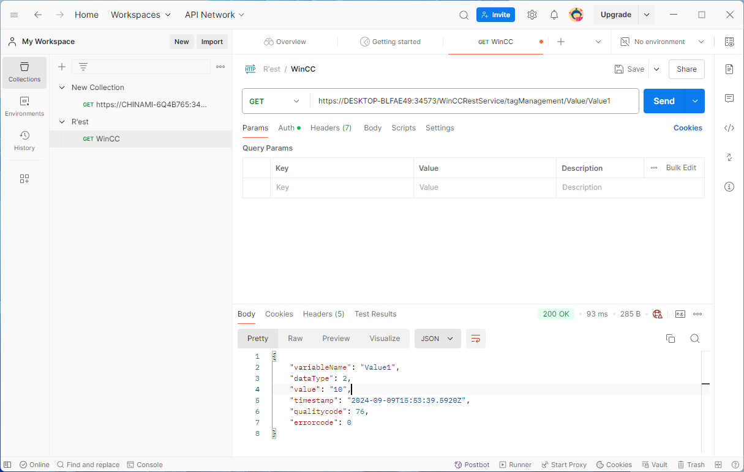The height and width of the screenshot is (472, 744).
Task: Switch to the Overview tab
Action: [285, 42]
